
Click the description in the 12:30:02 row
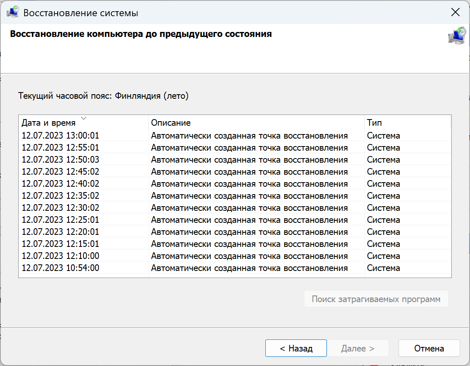tap(250, 208)
